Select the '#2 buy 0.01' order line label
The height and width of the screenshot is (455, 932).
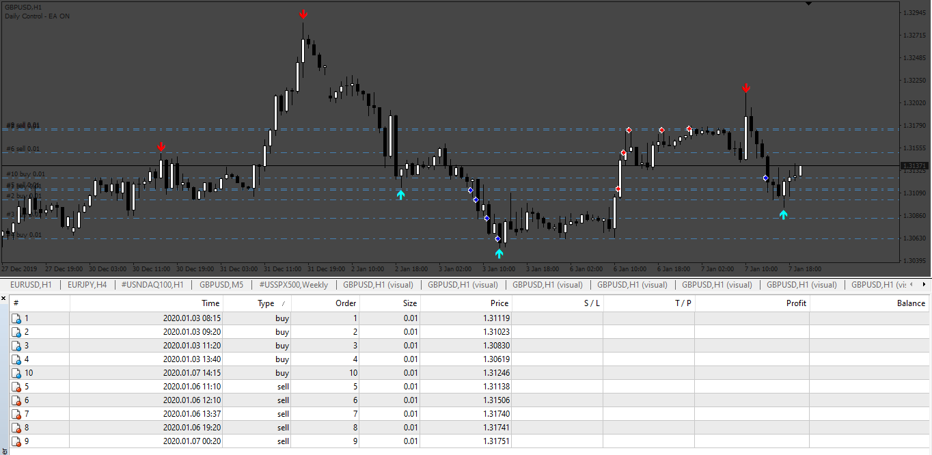(x=23, y=196)
